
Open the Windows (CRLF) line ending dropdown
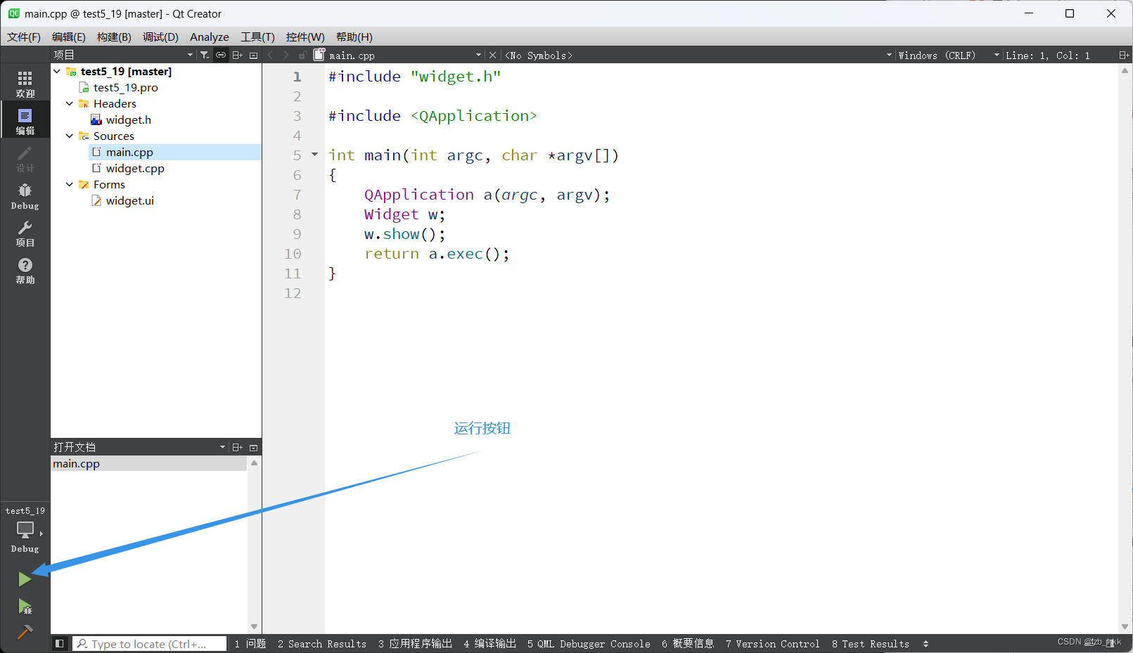click(997, 55)
